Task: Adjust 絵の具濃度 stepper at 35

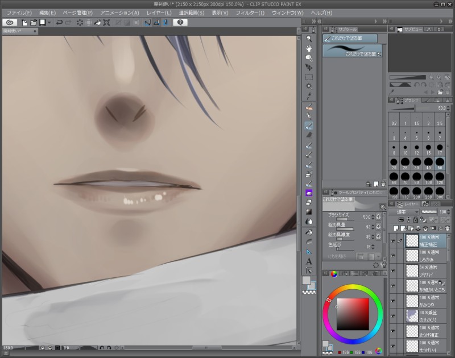Action: [x=373, y=237]
